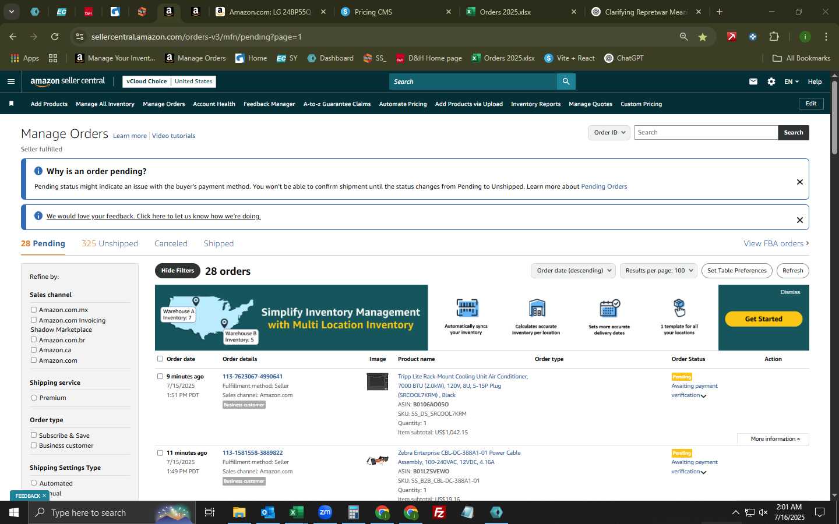Screen dimensions: 839x524
Task: Switch to the 325 Unshipped tab
Action: [x=110, y=243]
